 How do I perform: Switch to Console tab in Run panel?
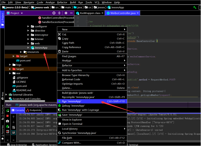click(x=18, y=110)
